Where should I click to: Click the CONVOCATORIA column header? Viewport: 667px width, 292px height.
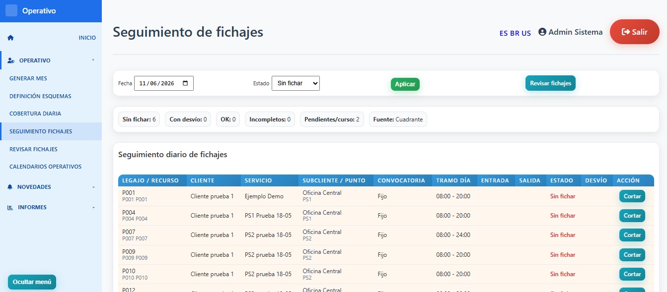[403, 180]
